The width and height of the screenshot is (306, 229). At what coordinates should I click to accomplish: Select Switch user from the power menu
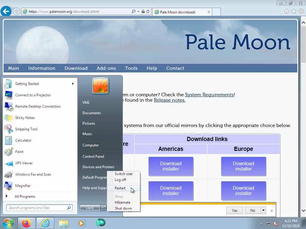pyautogui.click(x=123, y=174)
